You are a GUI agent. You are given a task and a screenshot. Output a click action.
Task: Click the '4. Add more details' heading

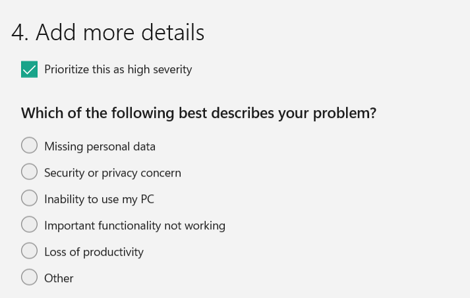(108, 32)
